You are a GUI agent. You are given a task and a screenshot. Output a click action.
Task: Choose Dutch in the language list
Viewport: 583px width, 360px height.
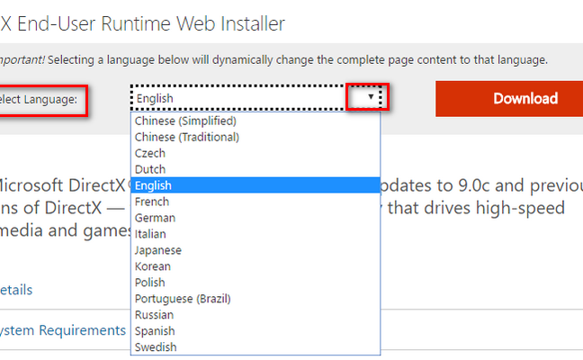click(256, 169)
